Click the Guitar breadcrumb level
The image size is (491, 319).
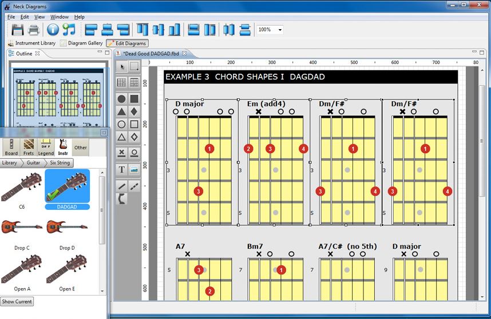click(33, 163)
